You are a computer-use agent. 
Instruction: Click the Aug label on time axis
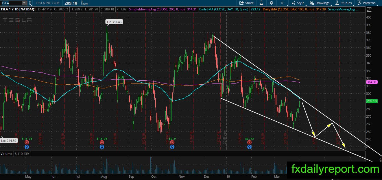pyautogui.click(x=104, y=177)
